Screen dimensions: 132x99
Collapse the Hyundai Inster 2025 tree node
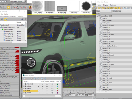[x=97, y=16]
